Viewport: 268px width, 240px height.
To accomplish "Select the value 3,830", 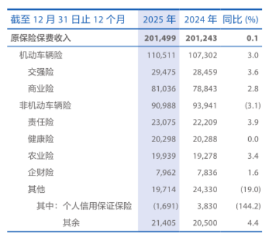I will [207, 206].
